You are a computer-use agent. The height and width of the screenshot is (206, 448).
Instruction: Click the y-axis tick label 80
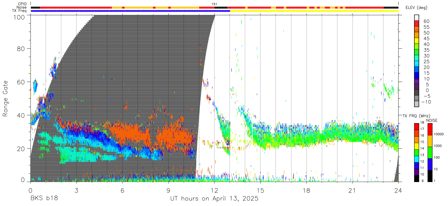[x=22, y=48]
